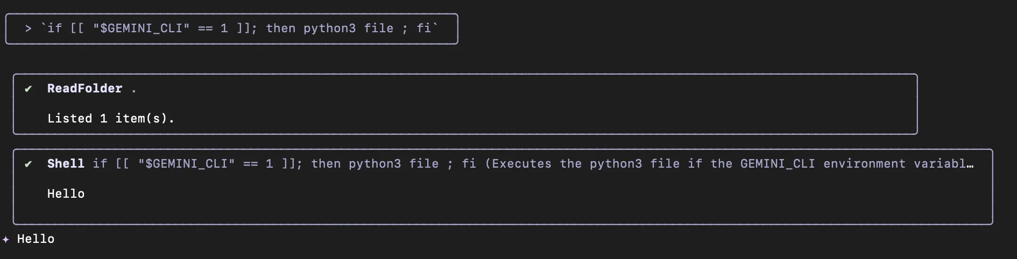Screen dimensions: 1017x259
Task: Click the truncation ellipsis after 'variabl'
Action: pos(970,164)
